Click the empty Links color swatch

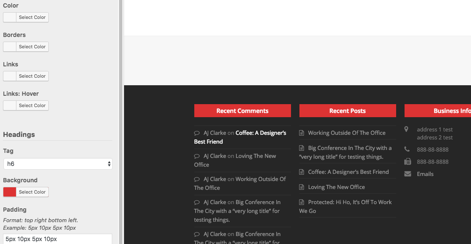10,76
